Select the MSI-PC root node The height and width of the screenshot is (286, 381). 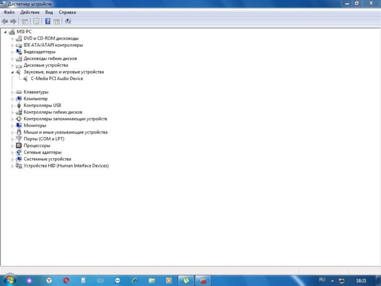click(24, 32)
